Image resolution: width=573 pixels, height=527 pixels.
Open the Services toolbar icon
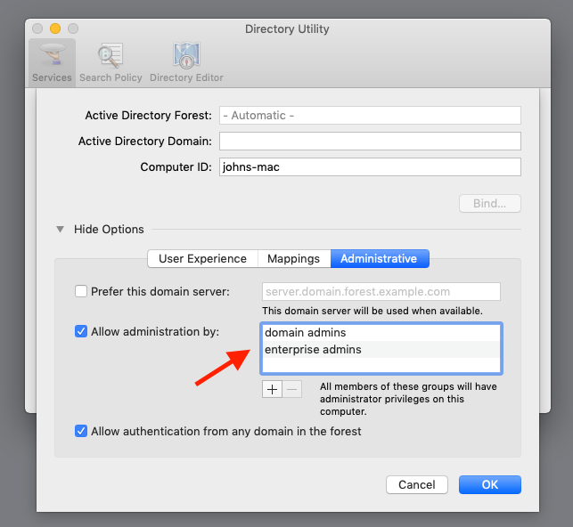[52, 62]
